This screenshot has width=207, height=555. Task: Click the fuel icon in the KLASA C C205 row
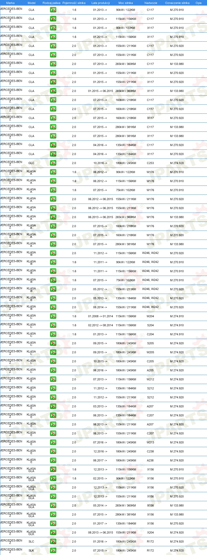point(53,361)
